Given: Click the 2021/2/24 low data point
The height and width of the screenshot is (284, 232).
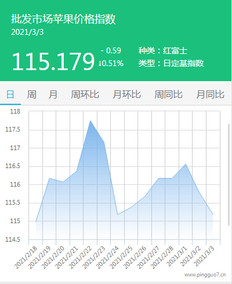Looking at the screenshot, I should [118, 214].
